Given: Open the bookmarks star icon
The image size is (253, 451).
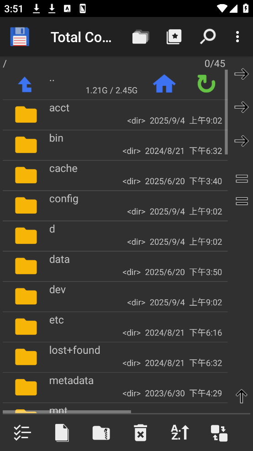Looking at the screenshot, I should point(174,37).
